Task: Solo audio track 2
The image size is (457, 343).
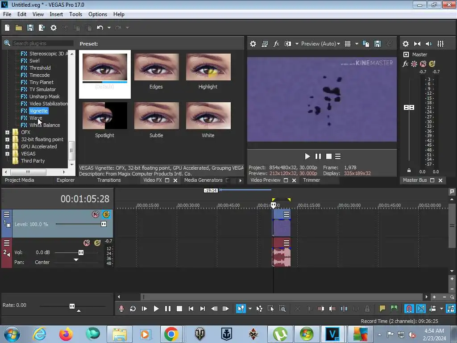Action: tap(97, 243)
